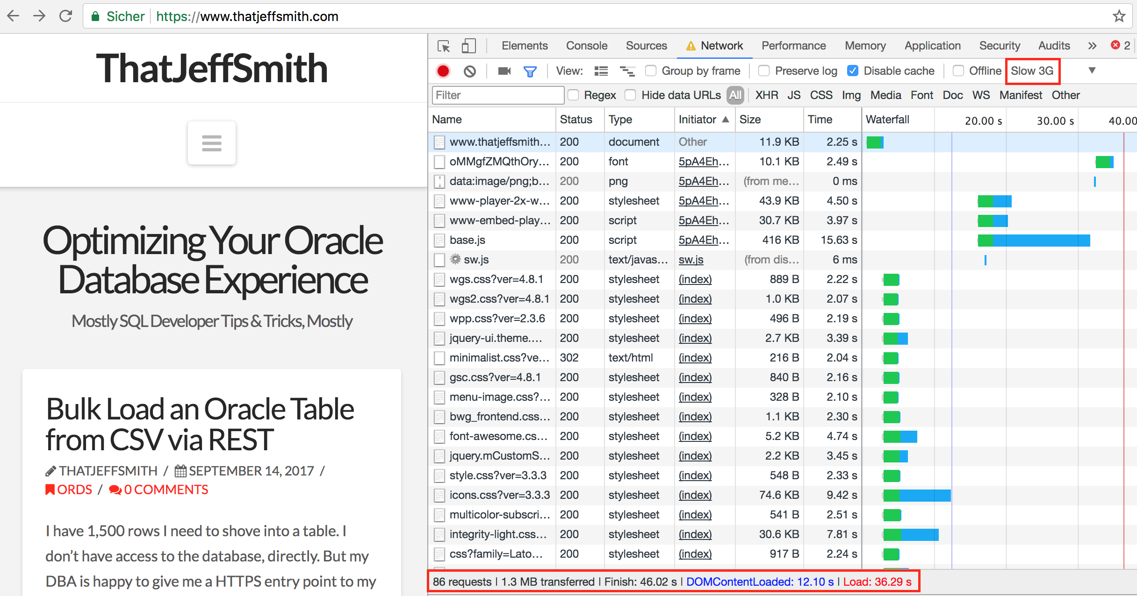Click base.js waterfall timing bar
This screenshot has height=596, width=1137.
tap(1034, 241)
